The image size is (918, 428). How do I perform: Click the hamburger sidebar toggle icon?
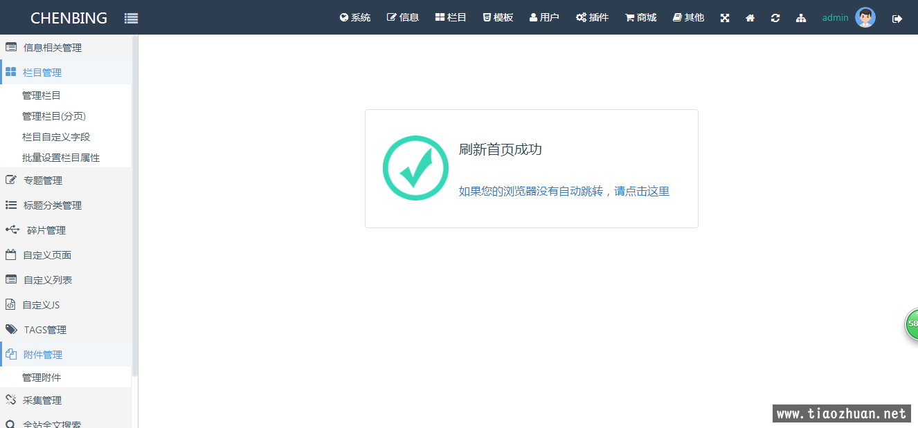(131, 19)
